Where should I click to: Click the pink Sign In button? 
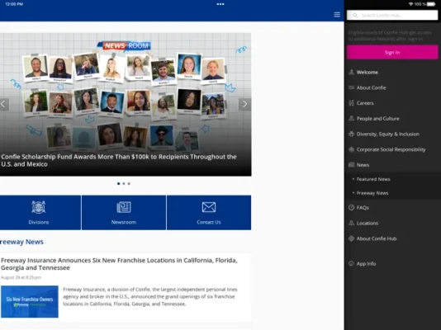click(x=392, y=52)
